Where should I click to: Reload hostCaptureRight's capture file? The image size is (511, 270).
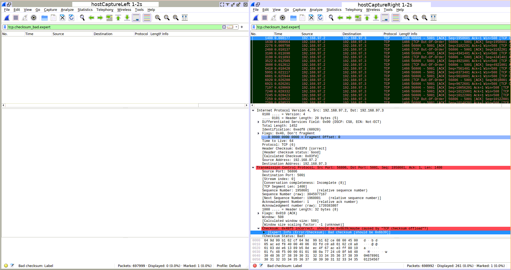[320, 18]
